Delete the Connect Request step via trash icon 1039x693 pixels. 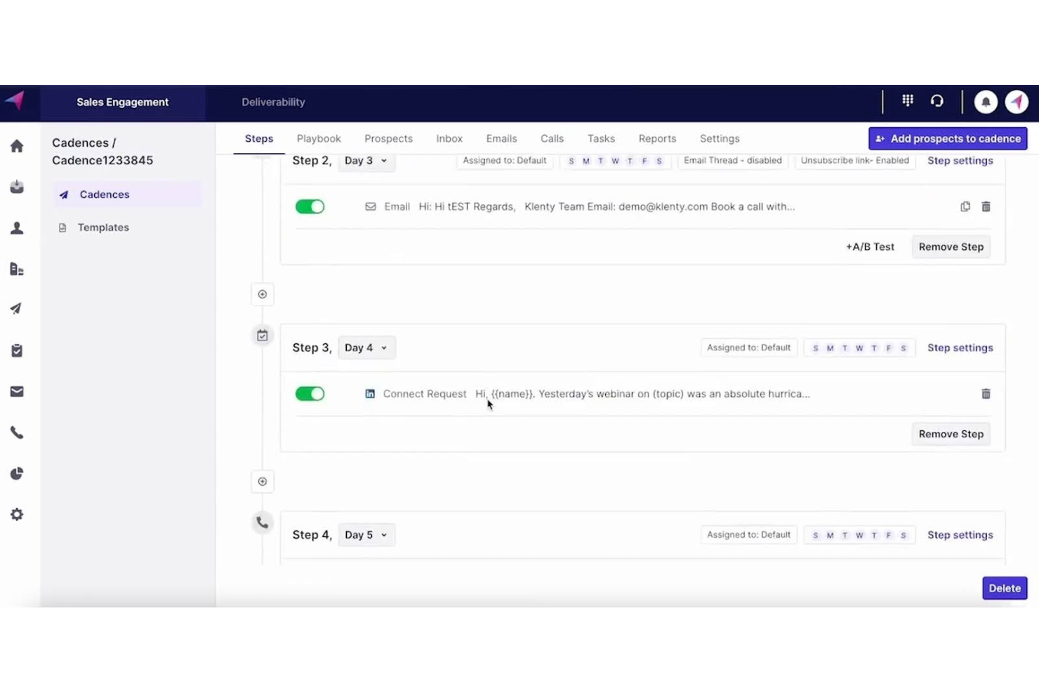(986, 393)
